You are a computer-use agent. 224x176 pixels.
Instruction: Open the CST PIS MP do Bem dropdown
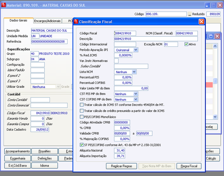tap(136, 94)
